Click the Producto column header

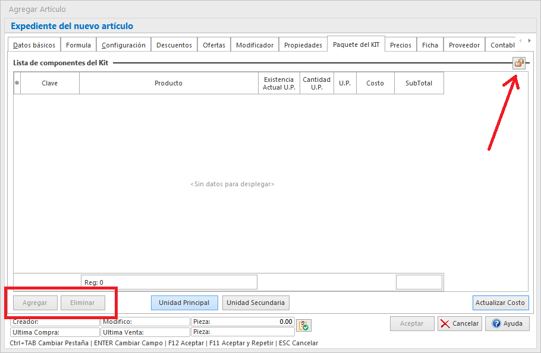[168, 83]
